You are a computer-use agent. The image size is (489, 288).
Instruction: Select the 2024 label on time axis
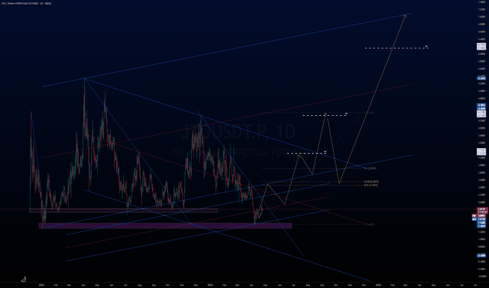point(41,285)
